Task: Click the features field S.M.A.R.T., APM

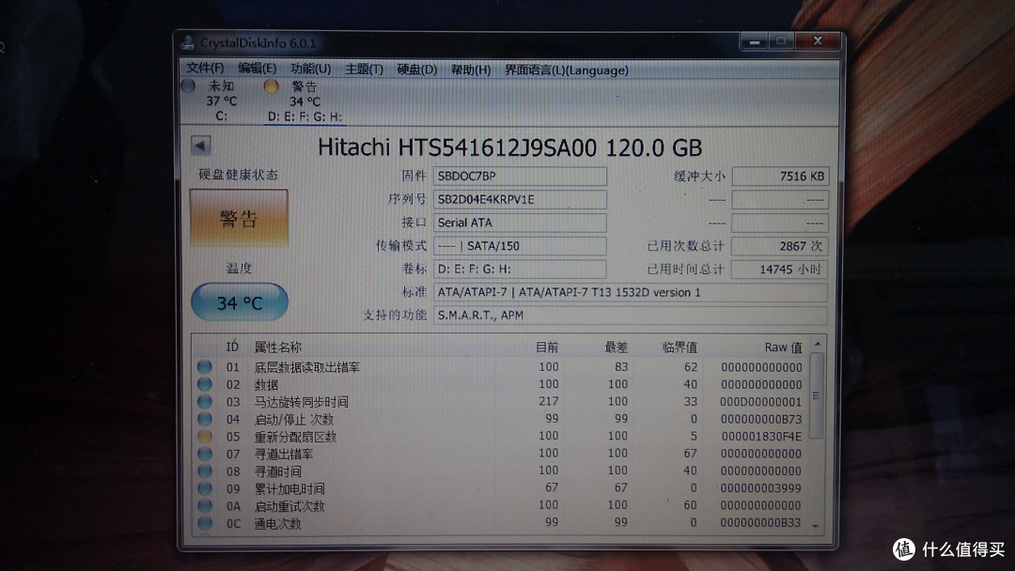Action: point(630,315)
